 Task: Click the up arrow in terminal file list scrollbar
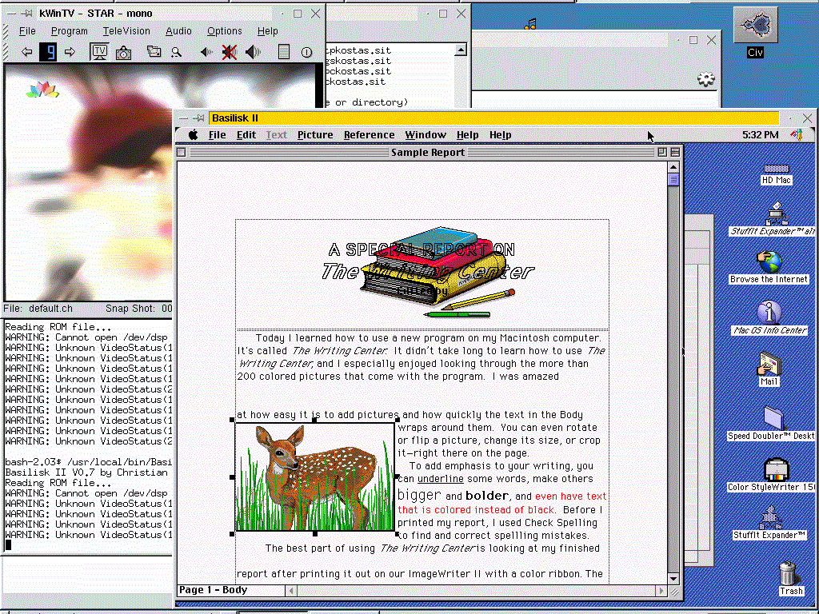(461, 50)
